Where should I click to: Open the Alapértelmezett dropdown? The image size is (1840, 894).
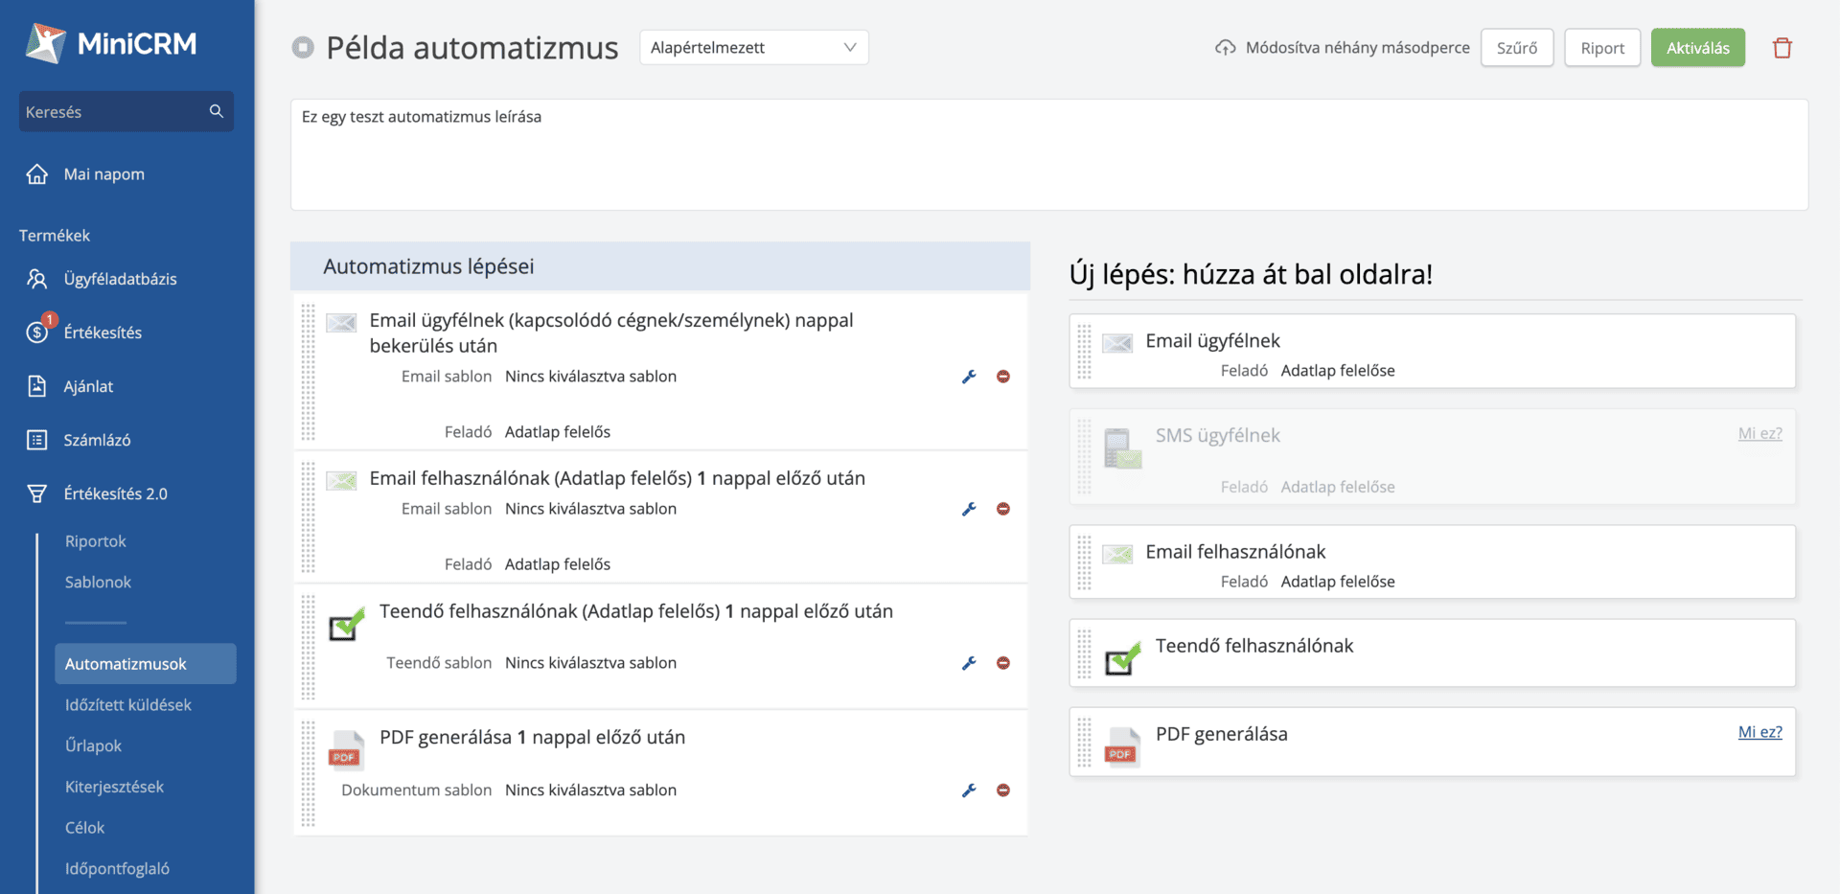click(x=753, y=48)
